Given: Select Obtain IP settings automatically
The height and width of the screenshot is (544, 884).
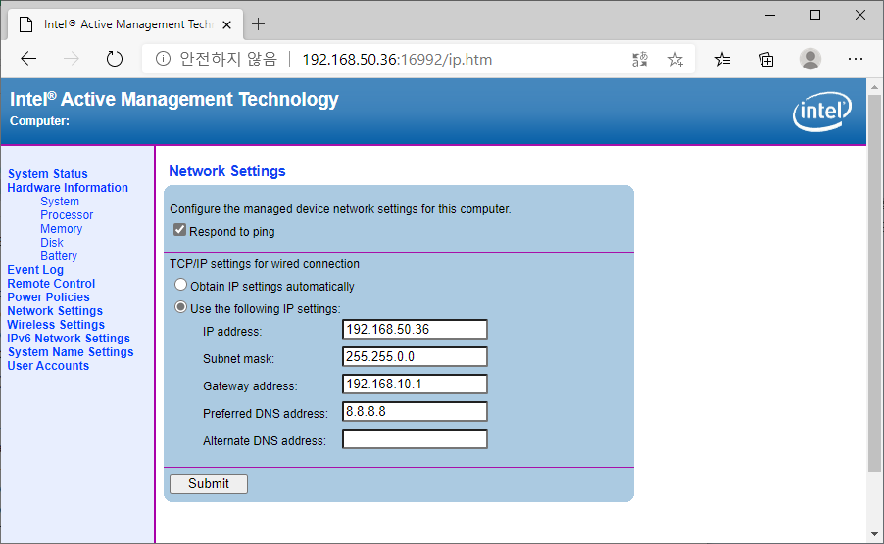Looking at the screenshot, I should pos(180,285).
